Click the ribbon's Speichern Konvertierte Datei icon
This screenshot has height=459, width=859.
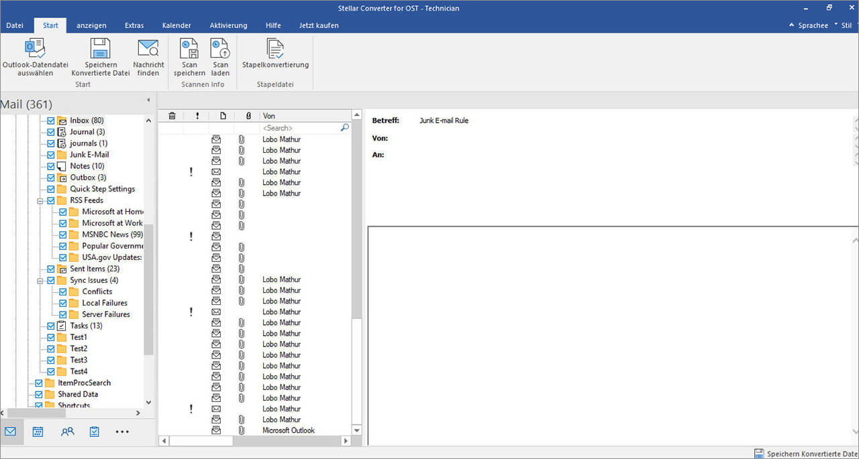pos(101,48)
